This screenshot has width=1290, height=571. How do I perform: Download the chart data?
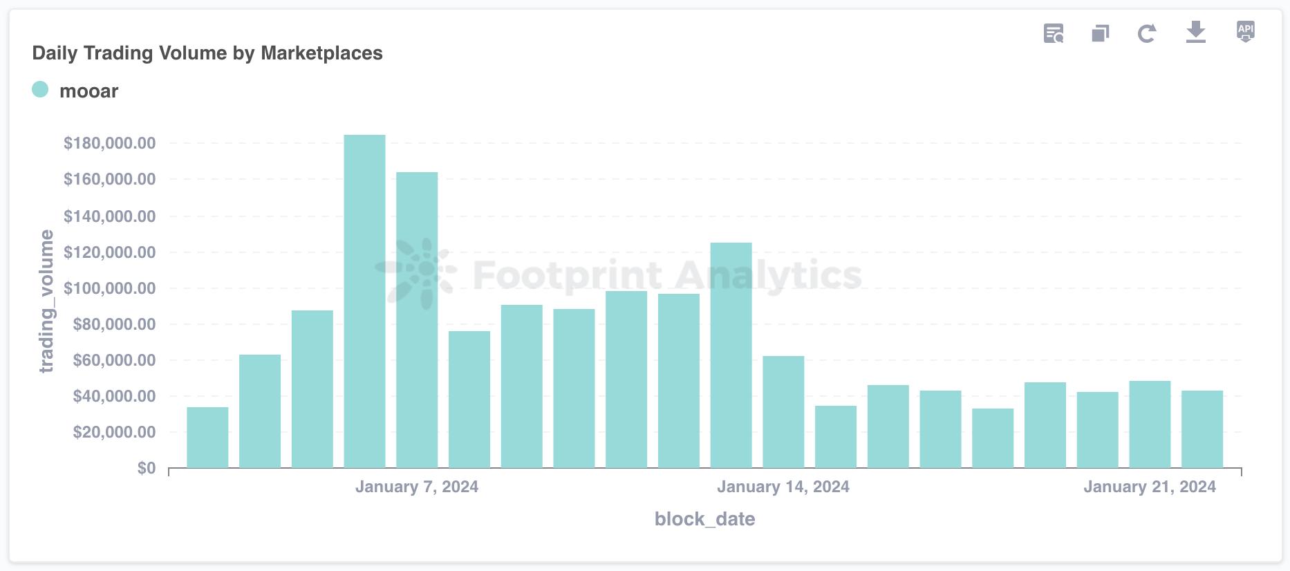pyautogui.click(x=1195, y=32)
